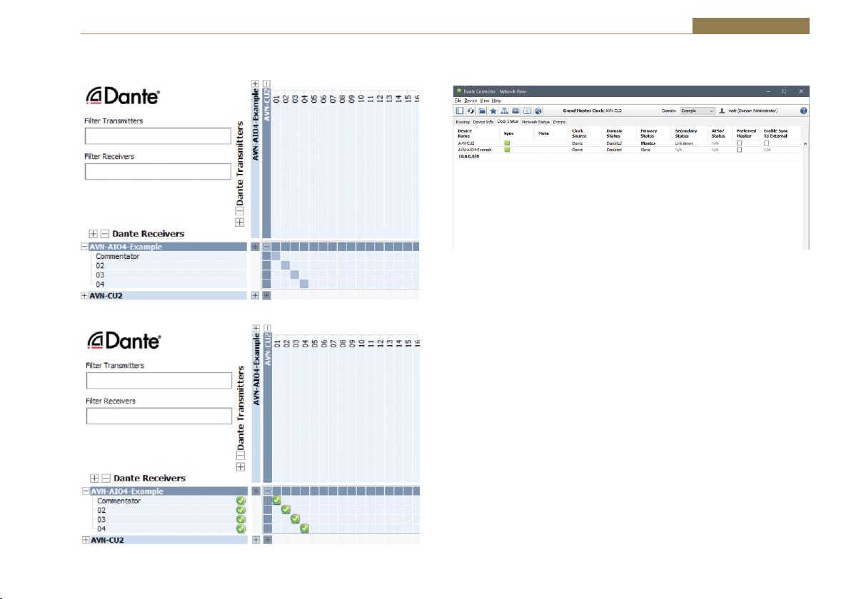Click the channel groups plus icon in toolbar

point(527,111)
